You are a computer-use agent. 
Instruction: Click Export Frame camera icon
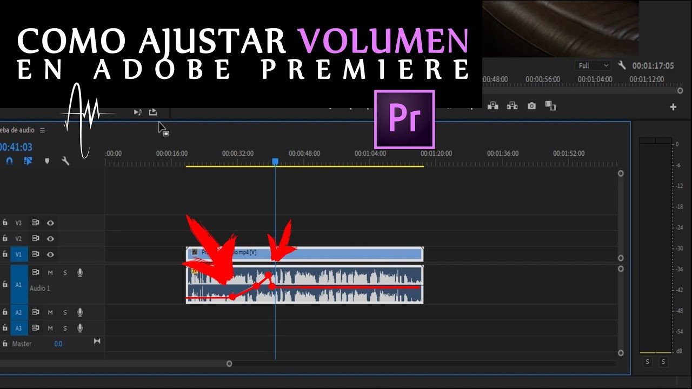[531, 106]
